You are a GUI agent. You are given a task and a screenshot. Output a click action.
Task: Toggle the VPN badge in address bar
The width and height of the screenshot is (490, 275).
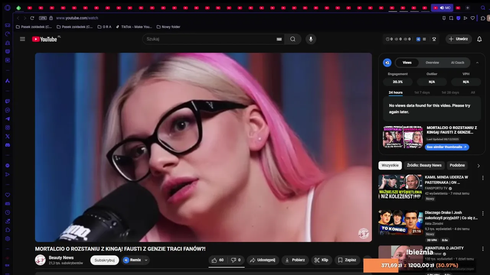[x=42, y=18]
